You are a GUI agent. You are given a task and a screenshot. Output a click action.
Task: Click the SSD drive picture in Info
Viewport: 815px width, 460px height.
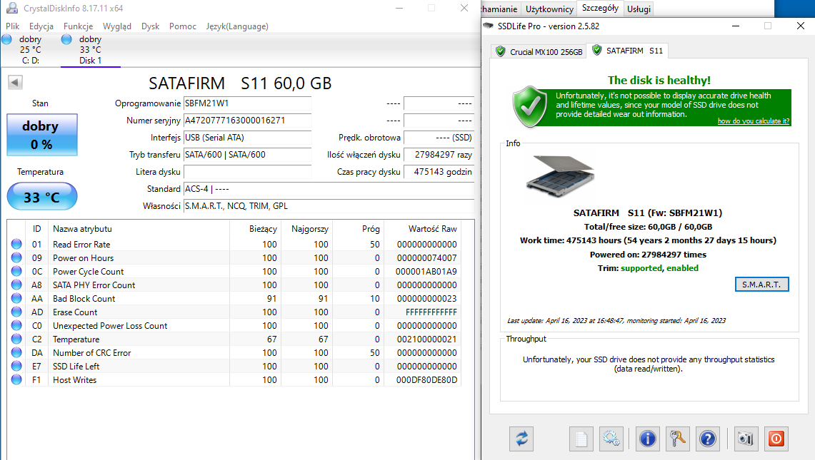coord(560,175)
